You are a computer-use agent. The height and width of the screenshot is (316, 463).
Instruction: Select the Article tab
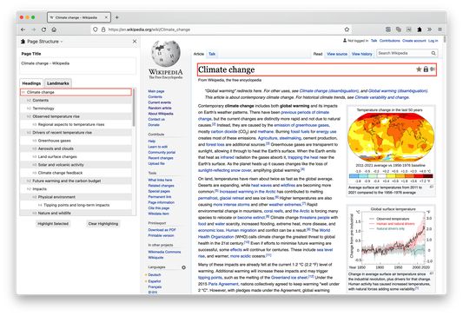pos(199,54)
